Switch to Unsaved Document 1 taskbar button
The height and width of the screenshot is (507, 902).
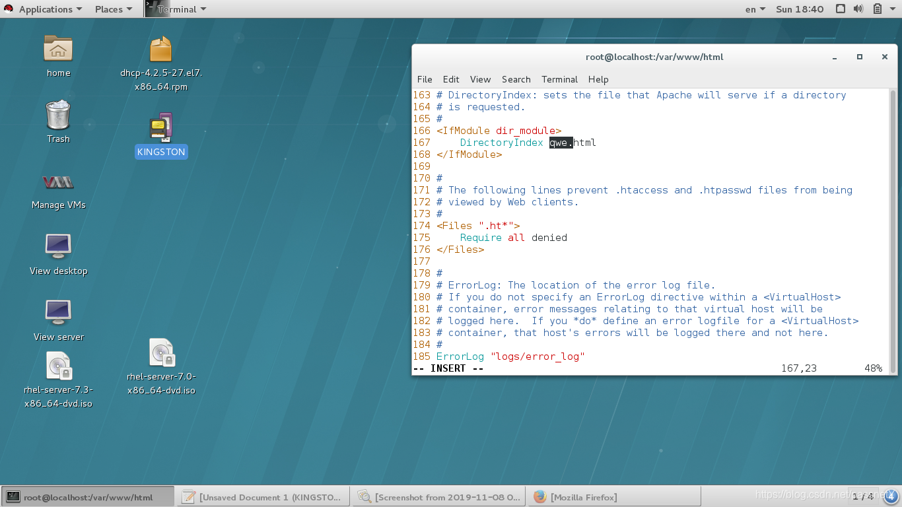[263, 497]
